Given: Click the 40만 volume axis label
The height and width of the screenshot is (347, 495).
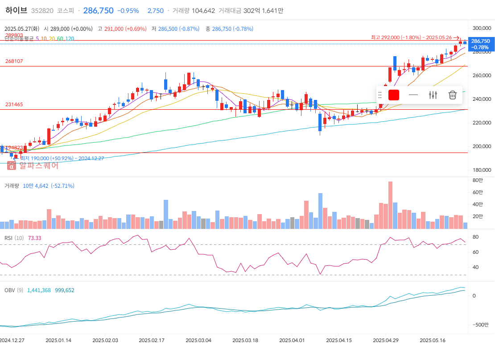Looking at the screenshot, I should [x=478, y=204].
